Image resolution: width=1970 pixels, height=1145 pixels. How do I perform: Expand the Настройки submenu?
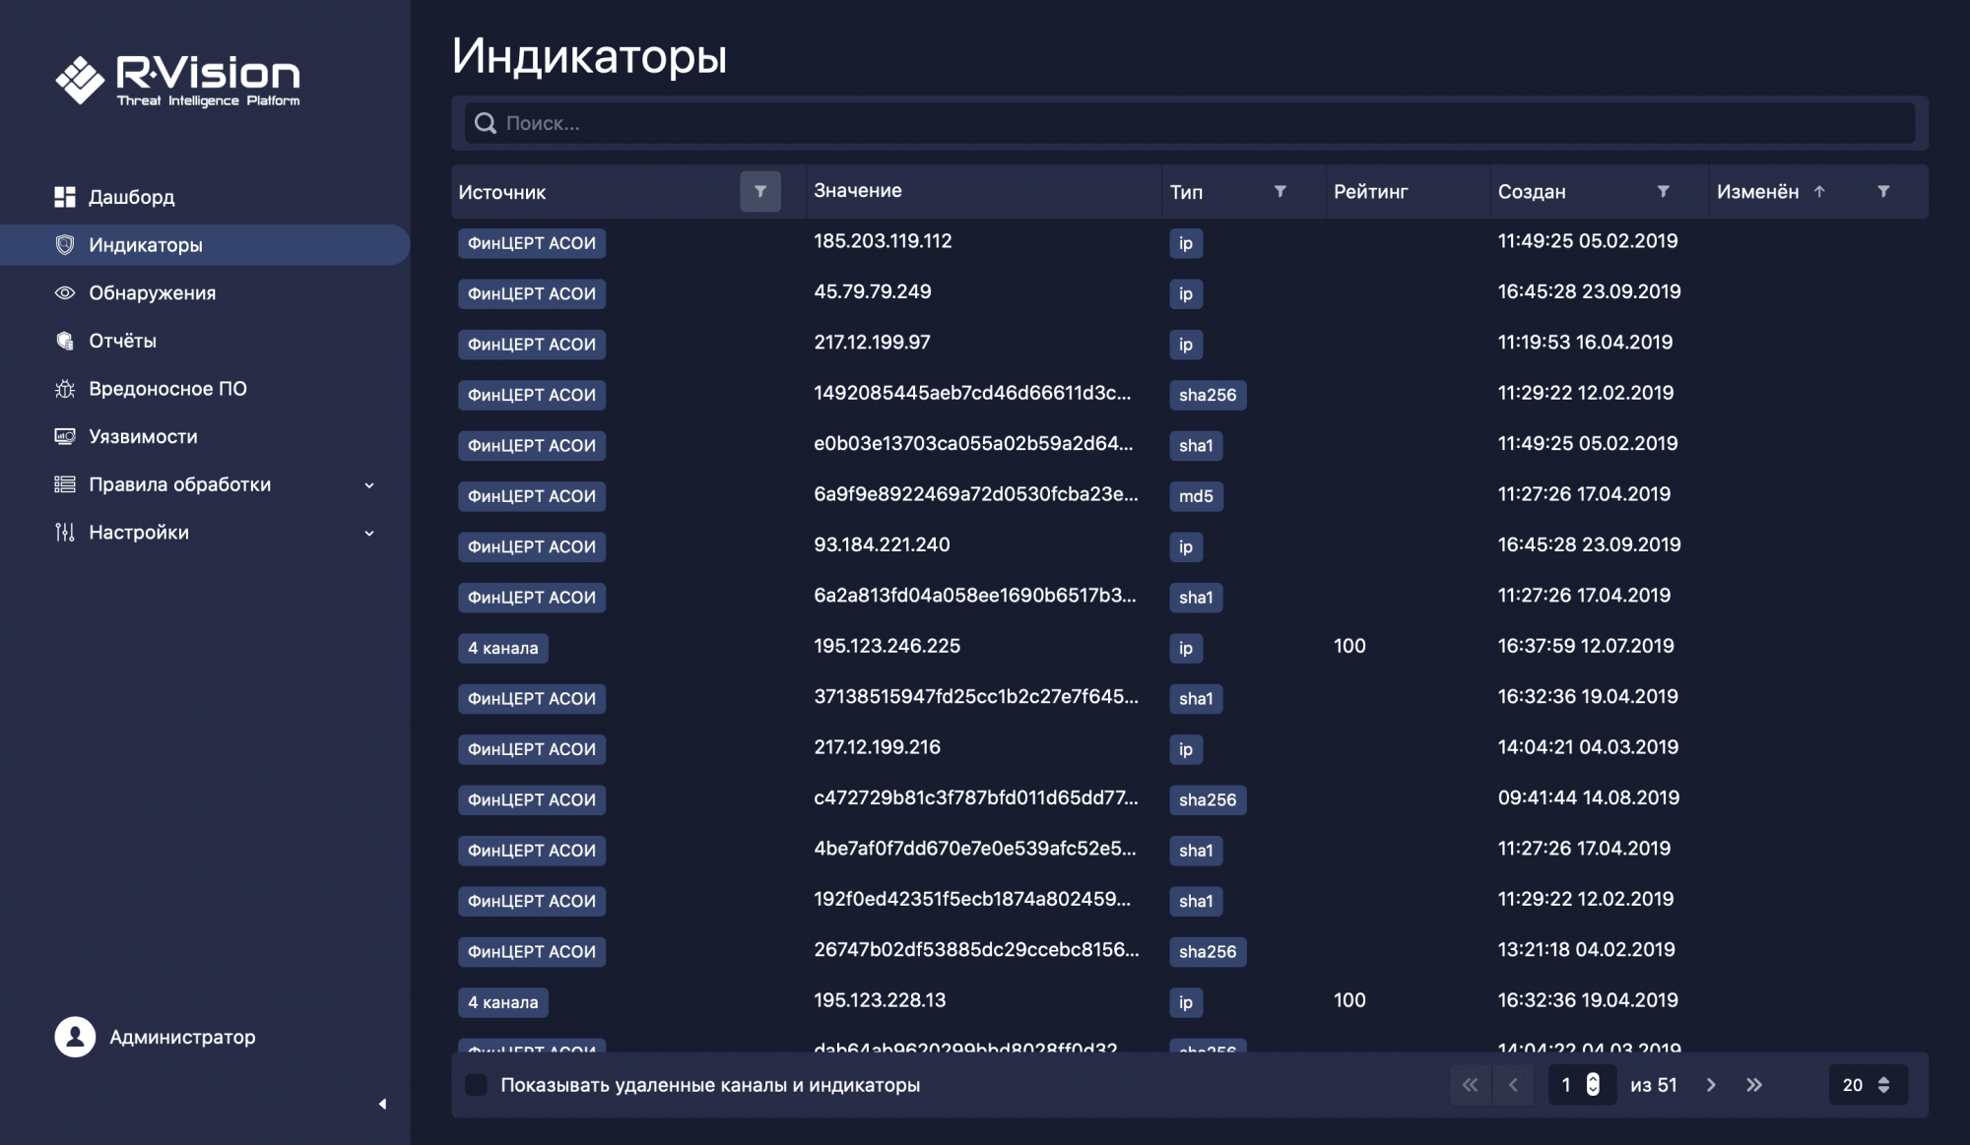[369, 533]
